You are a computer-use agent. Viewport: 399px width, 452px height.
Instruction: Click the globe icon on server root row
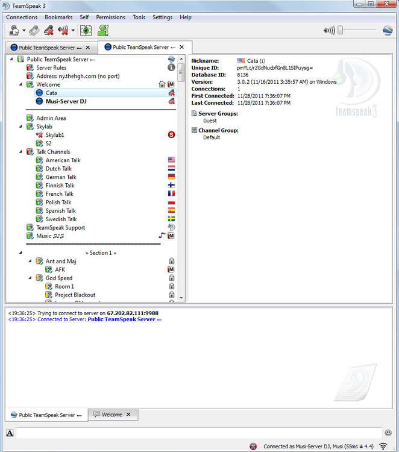point(171,59)
